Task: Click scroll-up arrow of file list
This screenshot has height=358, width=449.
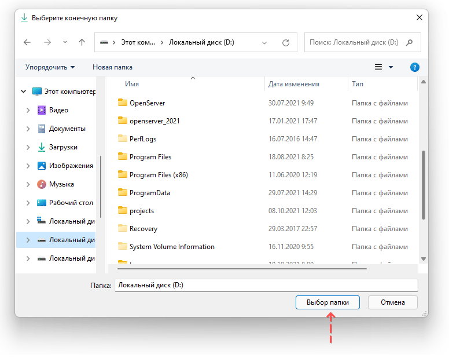Action: 424,82
